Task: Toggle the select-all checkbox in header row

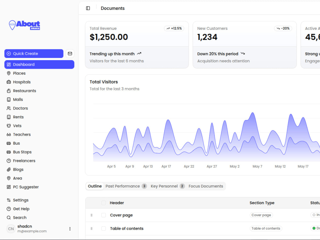Action: [x=104, y=203]
